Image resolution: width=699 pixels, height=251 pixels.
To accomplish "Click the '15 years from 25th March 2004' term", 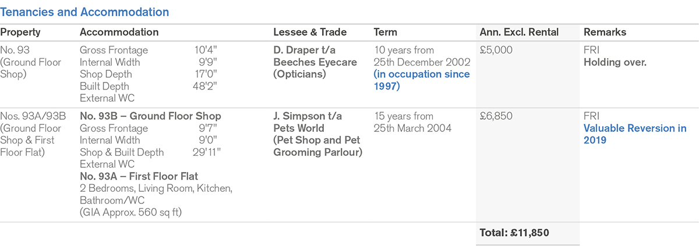I will tap(412, 122).
